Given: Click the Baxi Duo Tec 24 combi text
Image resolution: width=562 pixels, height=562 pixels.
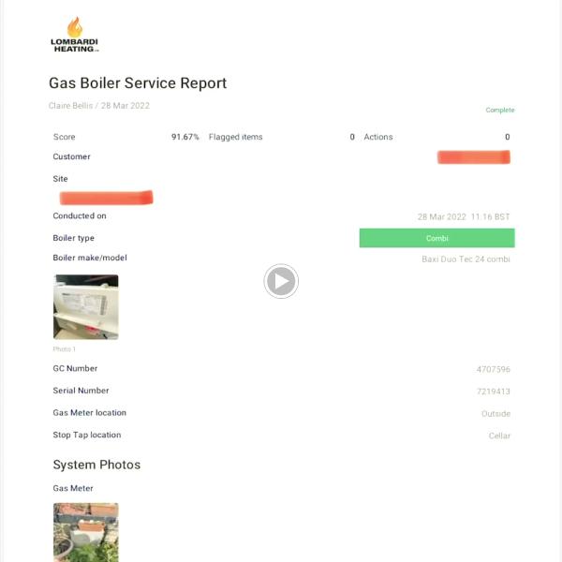Looking at the screenshot, I should pos(466,259).
